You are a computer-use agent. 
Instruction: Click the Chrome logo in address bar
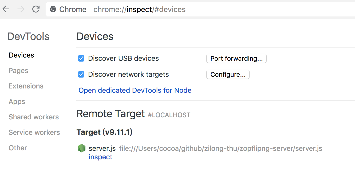(53, 10)
